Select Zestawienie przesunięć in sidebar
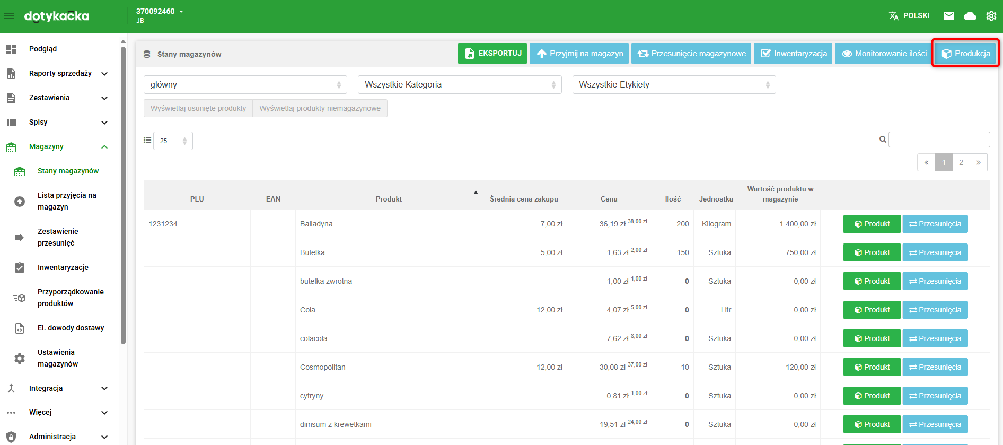This screenshot has height=445, width=1003. point(58,237)
